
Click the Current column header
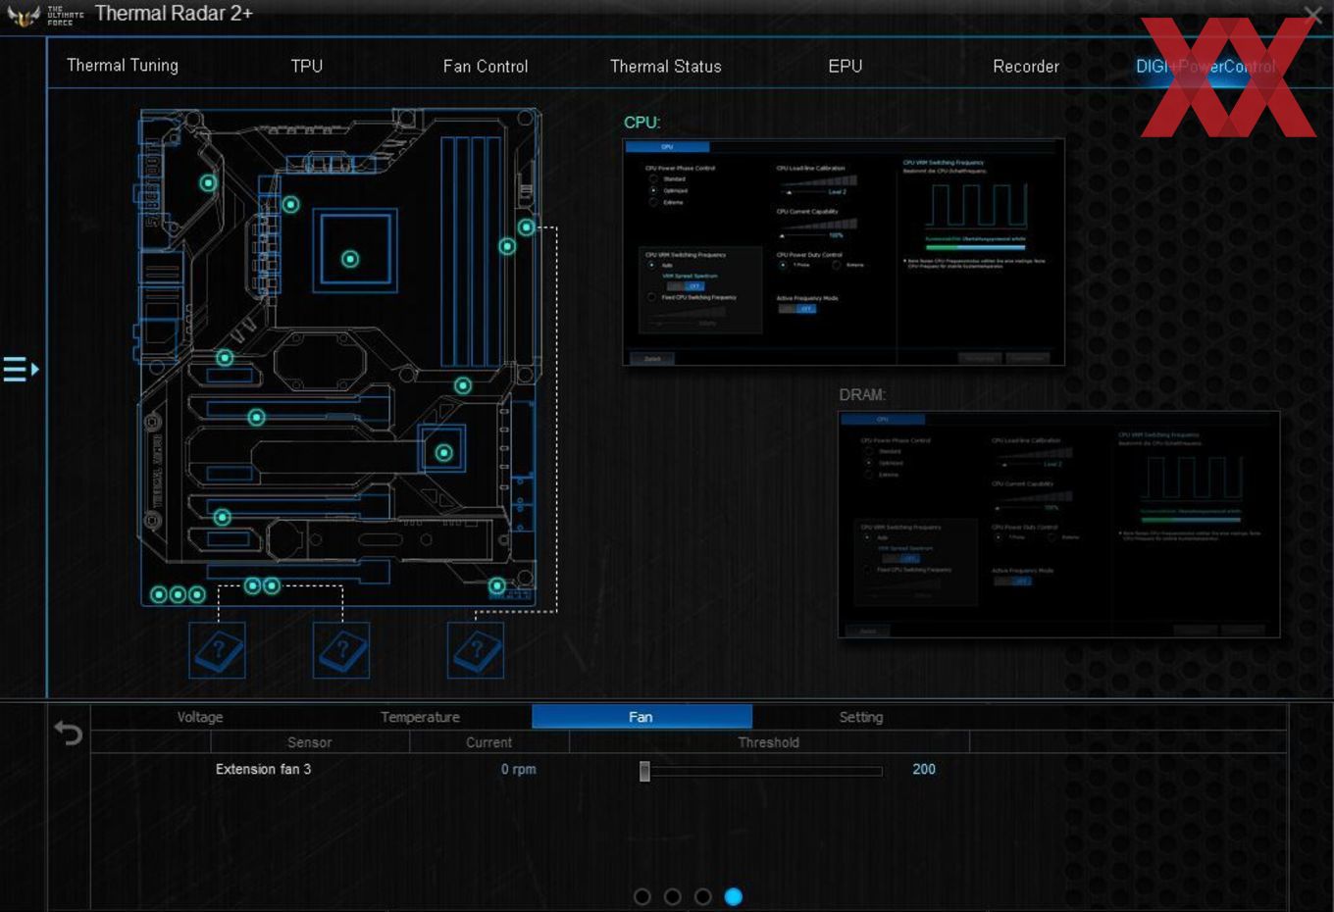pos(488,742)
